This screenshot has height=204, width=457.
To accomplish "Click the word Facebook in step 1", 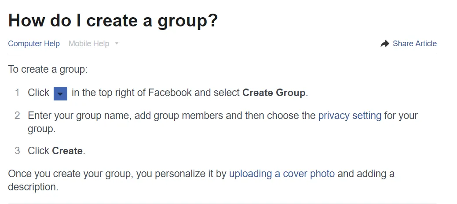I will tap(170, 93).
